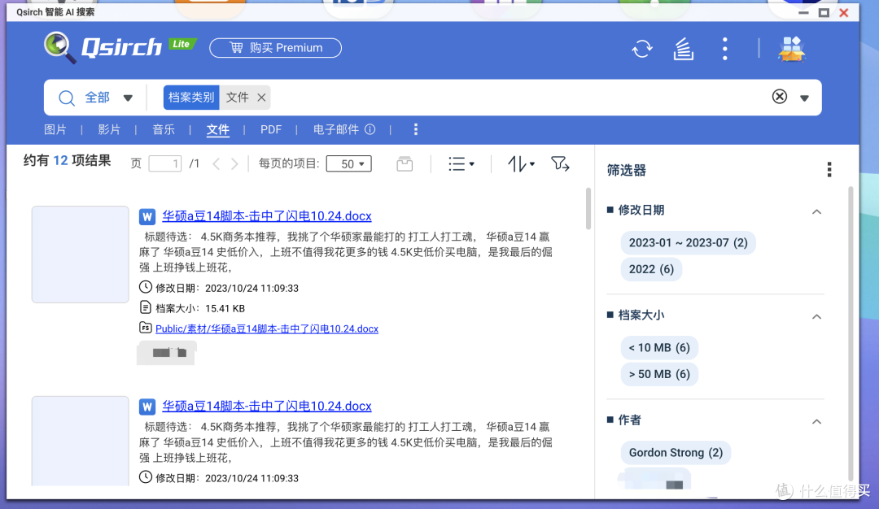Collapse the 修改日期 filter section

[x=817, y=211]
